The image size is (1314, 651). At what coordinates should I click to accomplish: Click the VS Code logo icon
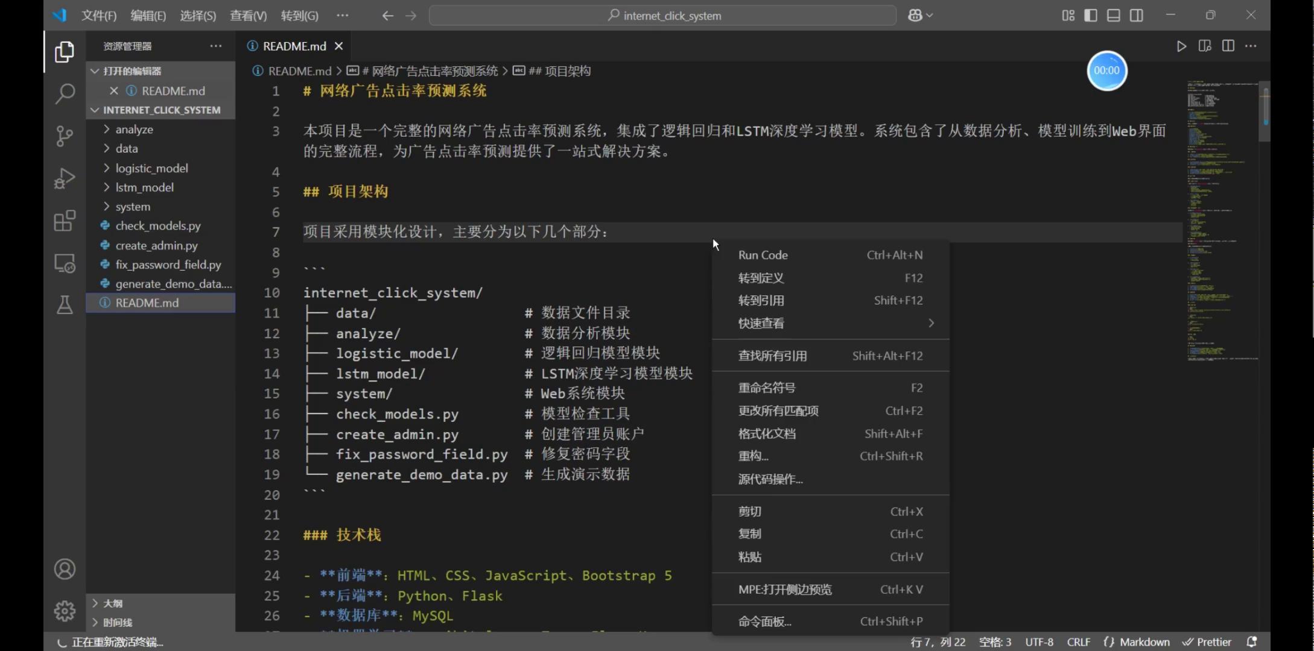pyautogui.click(x=59, y=16)
